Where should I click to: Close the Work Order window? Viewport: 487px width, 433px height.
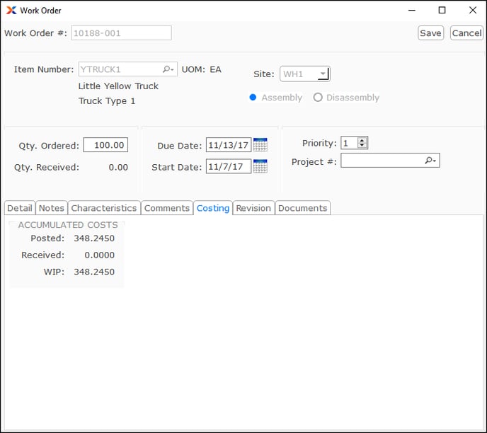[x=473, y=11]
